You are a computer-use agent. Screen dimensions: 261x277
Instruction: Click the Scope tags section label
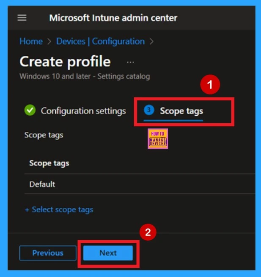click(x=44, y=135)
